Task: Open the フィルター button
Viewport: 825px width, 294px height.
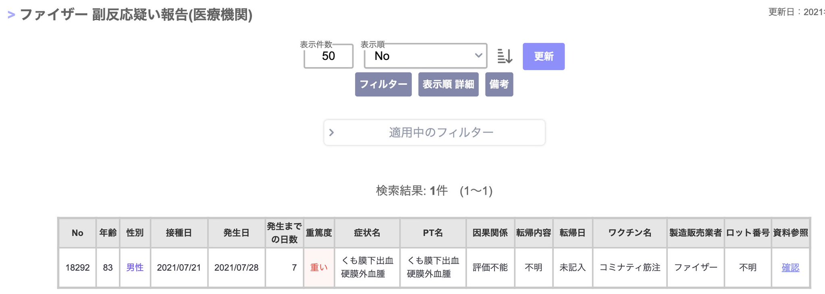Action: click(383, 84)
